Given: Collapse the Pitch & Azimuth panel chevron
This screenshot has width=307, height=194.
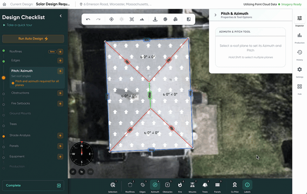Looking at the screenshot, I should pos(215,15).
